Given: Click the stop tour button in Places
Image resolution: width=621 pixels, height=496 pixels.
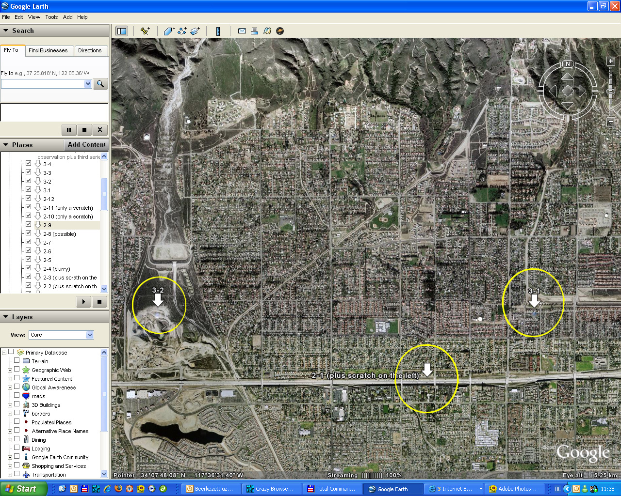Looking at the screenshot, I should click(x=99, y=302).
